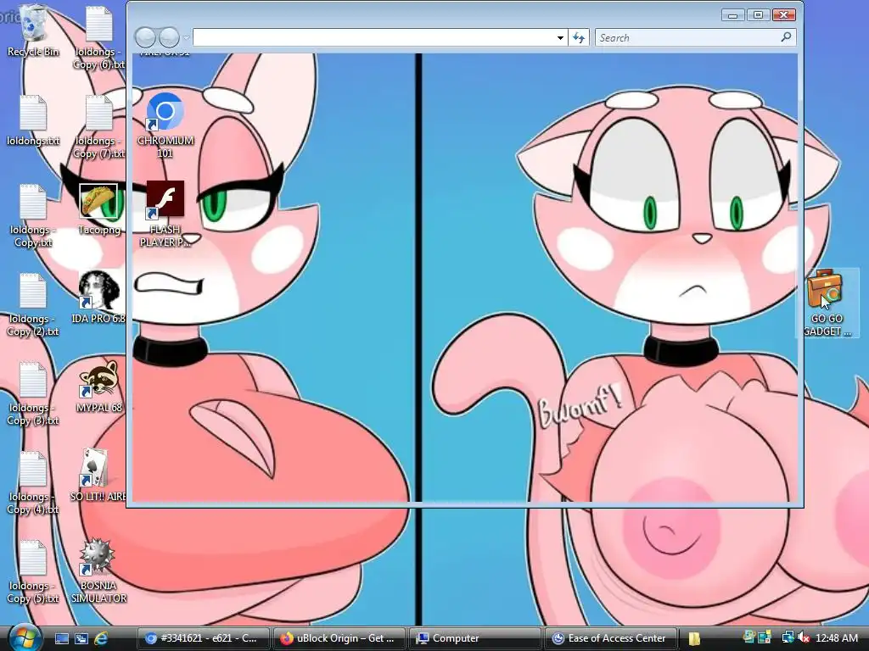Viewport: 869px width, 651px height.
Task: Select the MYPAL 68 raccoon shortcut
Action: 98,387
